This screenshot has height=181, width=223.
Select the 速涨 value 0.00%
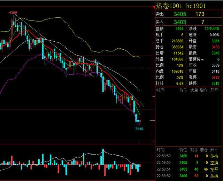click(x=215, y=35)
